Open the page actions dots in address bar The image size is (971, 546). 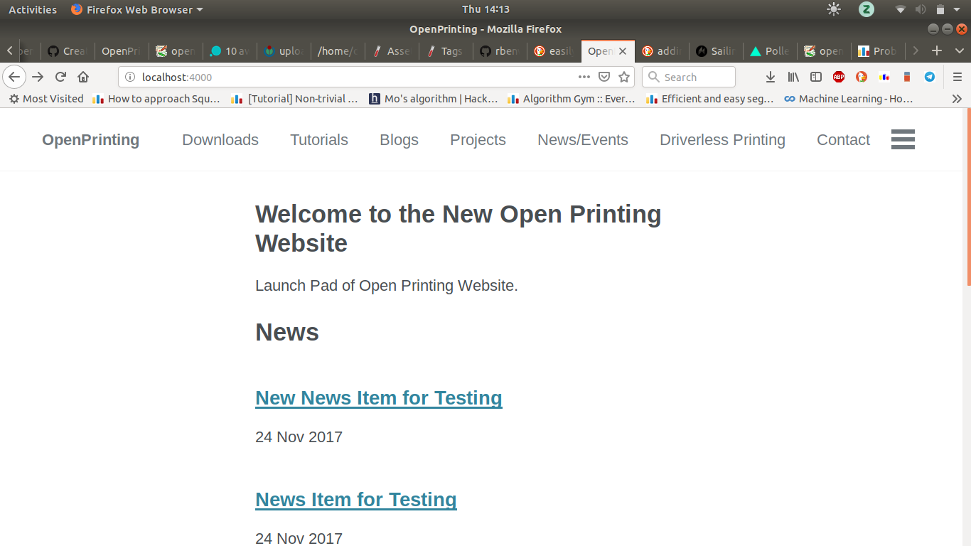(584, 77)
